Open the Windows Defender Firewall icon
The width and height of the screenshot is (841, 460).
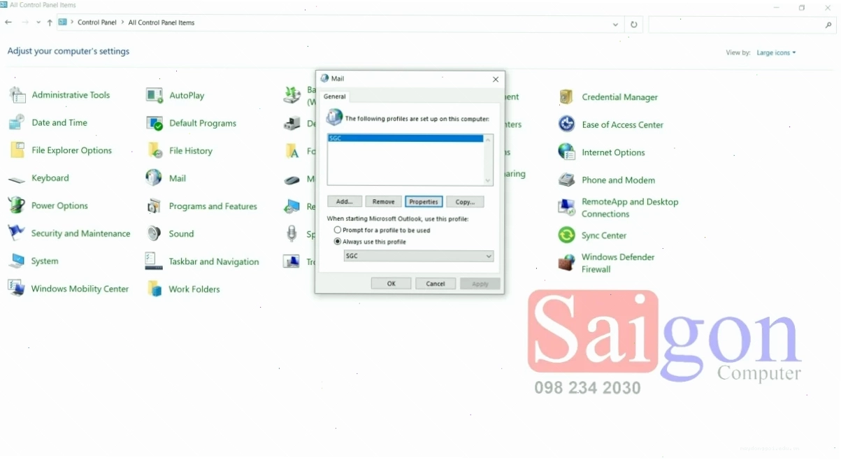pos(567,263)
